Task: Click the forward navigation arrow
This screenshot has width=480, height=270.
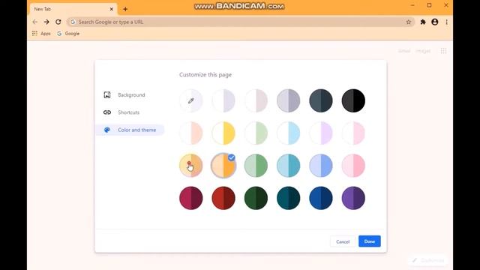Action: 46,22
